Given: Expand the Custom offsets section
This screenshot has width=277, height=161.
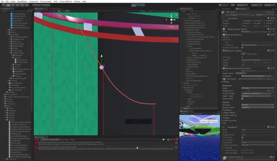Looking at the screenshot, I should click(229, 113).
